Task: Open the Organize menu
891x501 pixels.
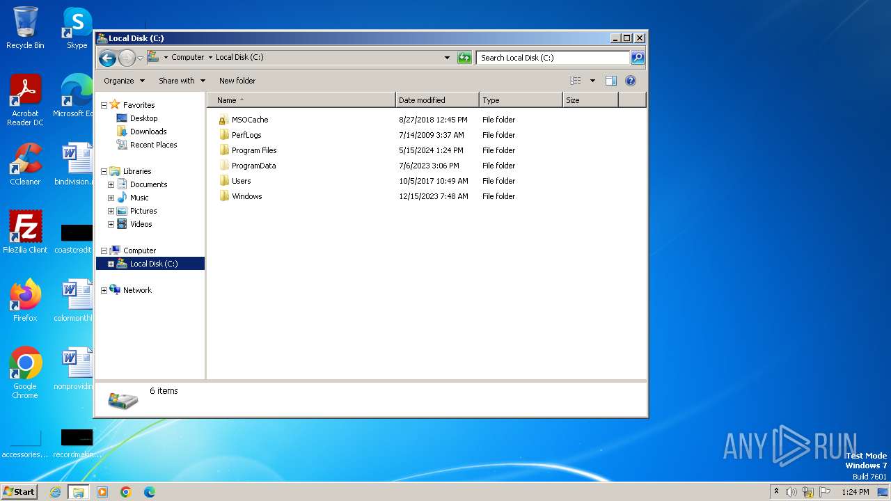Action: tap(124, 81)
